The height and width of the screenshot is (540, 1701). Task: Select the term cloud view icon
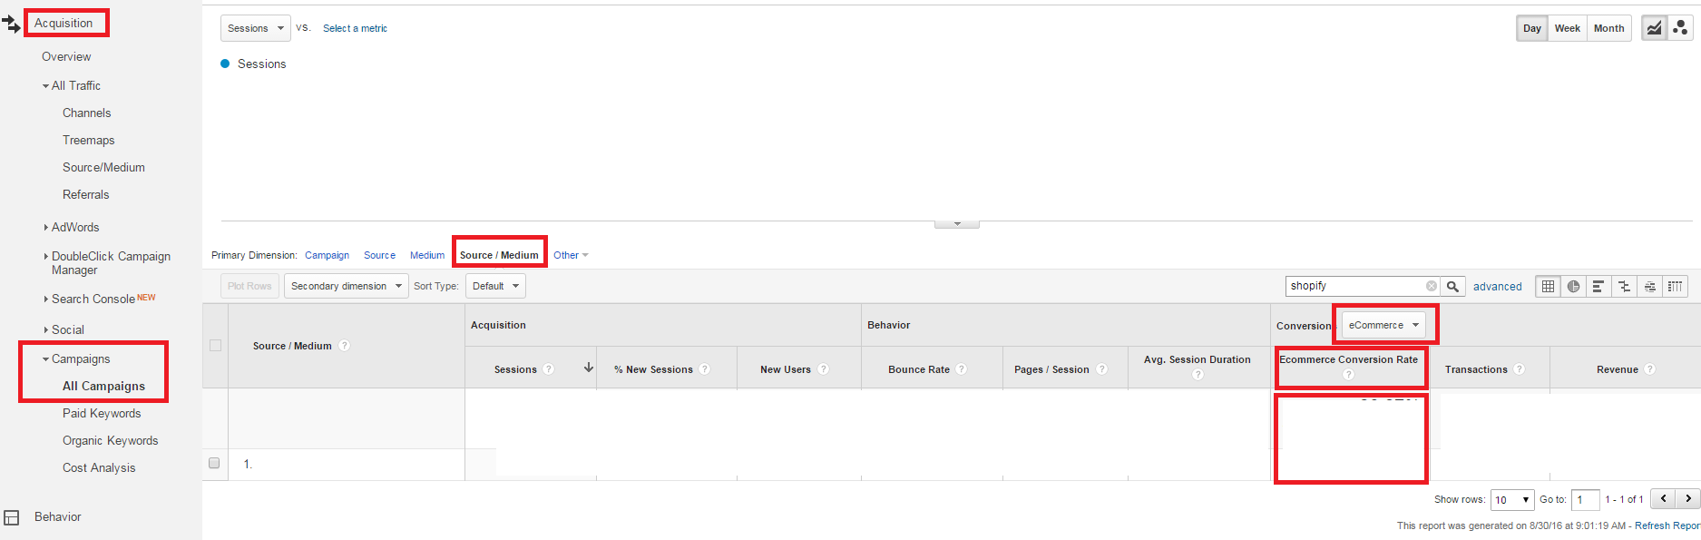[x=1649, y=287]
